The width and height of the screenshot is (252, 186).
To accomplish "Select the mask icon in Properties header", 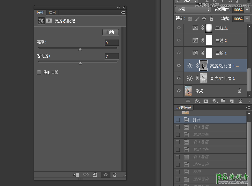I will tap(49, 21).
